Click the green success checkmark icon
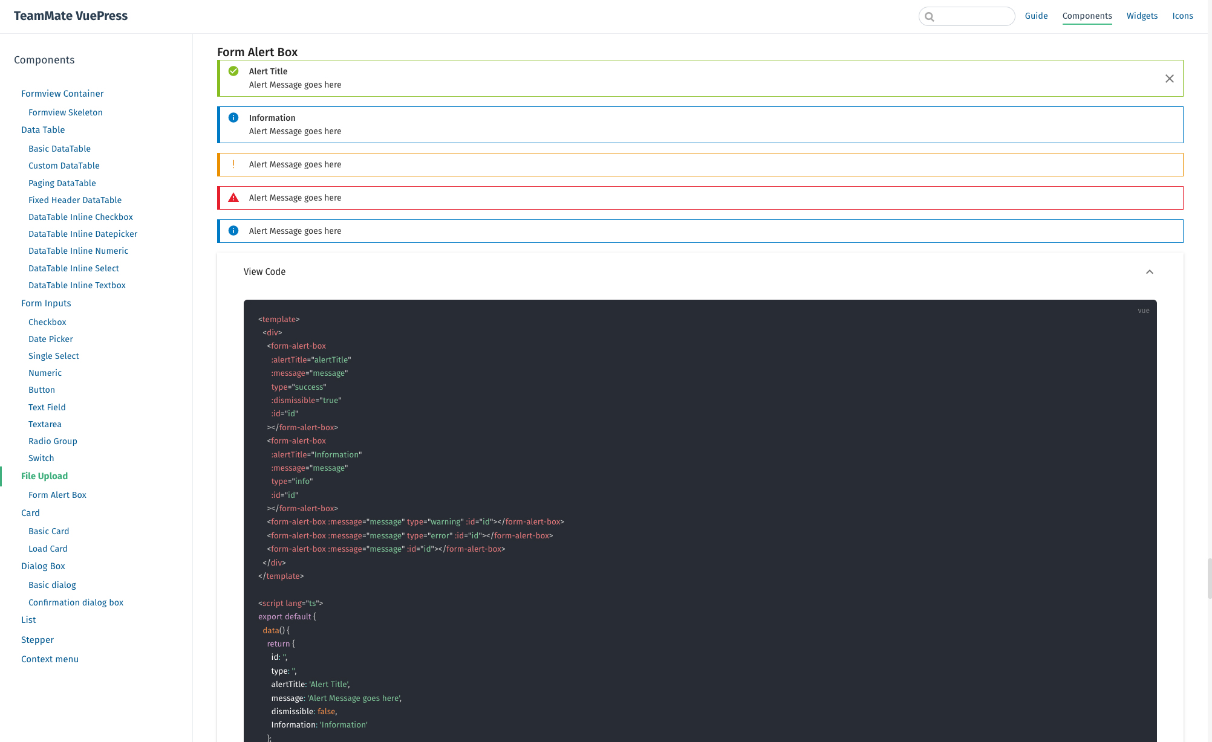The image size is (1212, 742). (233, 71)
